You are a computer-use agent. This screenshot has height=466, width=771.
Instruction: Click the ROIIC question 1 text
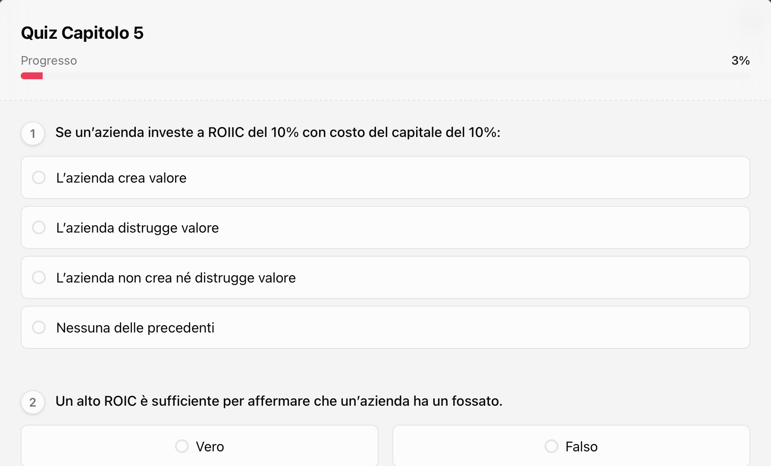pos(278,132)
